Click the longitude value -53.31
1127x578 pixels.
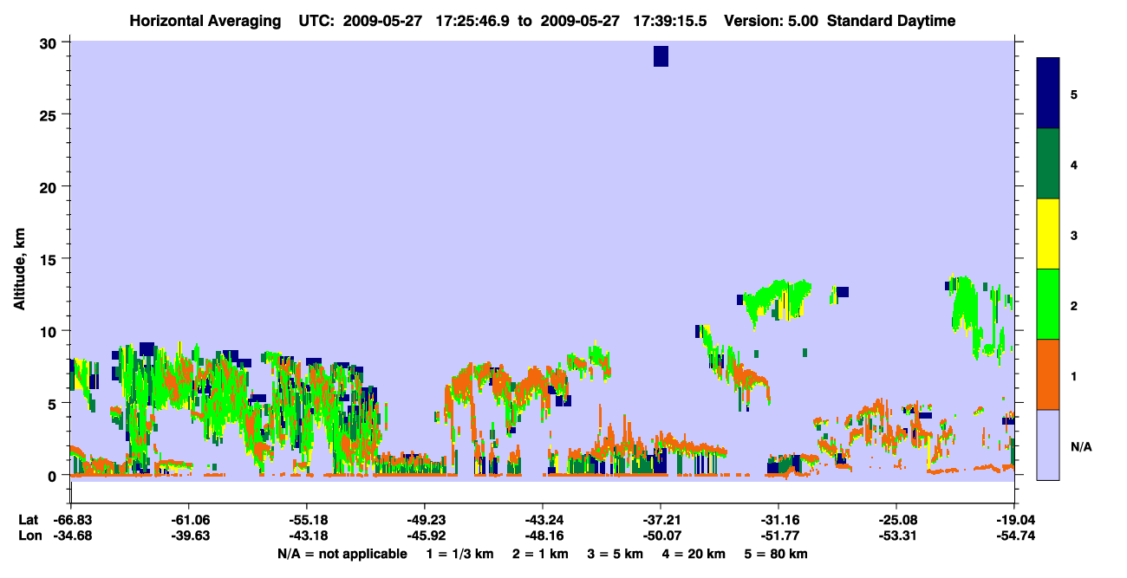coord(896,536)
